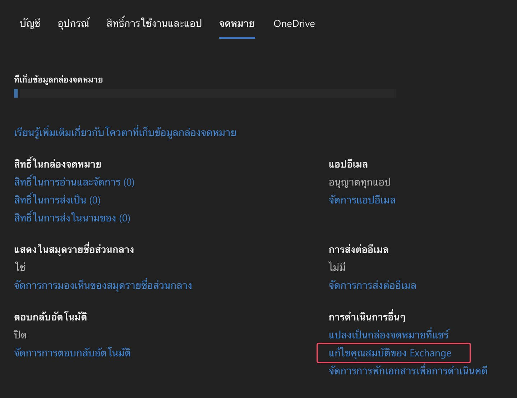The height and width of the screenshot is (398, 517).
Task: Click the สิทธิ์ในการส่งเป็น (0) link
Action: coord(57,200)
